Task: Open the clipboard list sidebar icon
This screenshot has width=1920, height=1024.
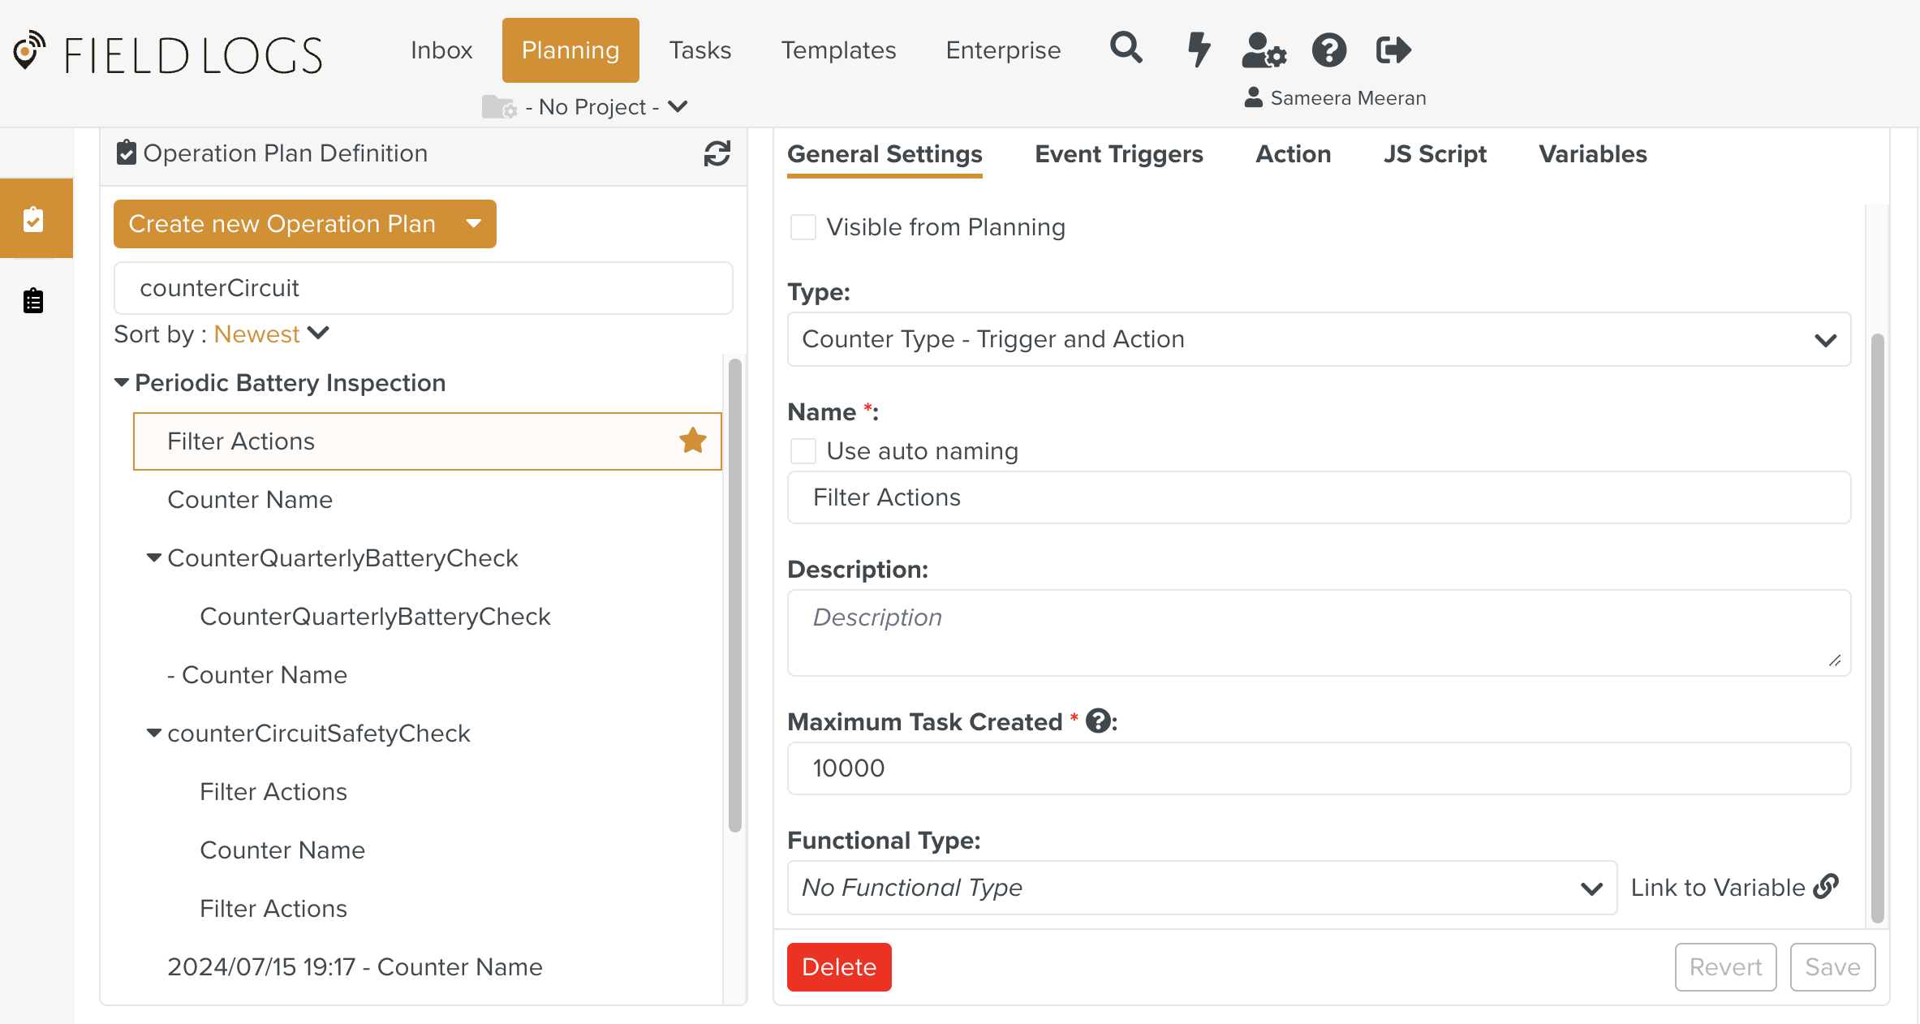Action: [x=33, y=301]
